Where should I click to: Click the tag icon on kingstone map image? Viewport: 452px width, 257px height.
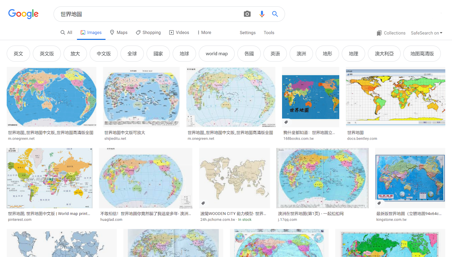click(379, 203)
